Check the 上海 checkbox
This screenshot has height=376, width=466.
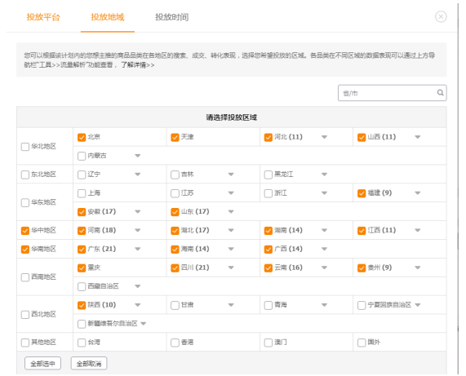[x=82, y=193]
